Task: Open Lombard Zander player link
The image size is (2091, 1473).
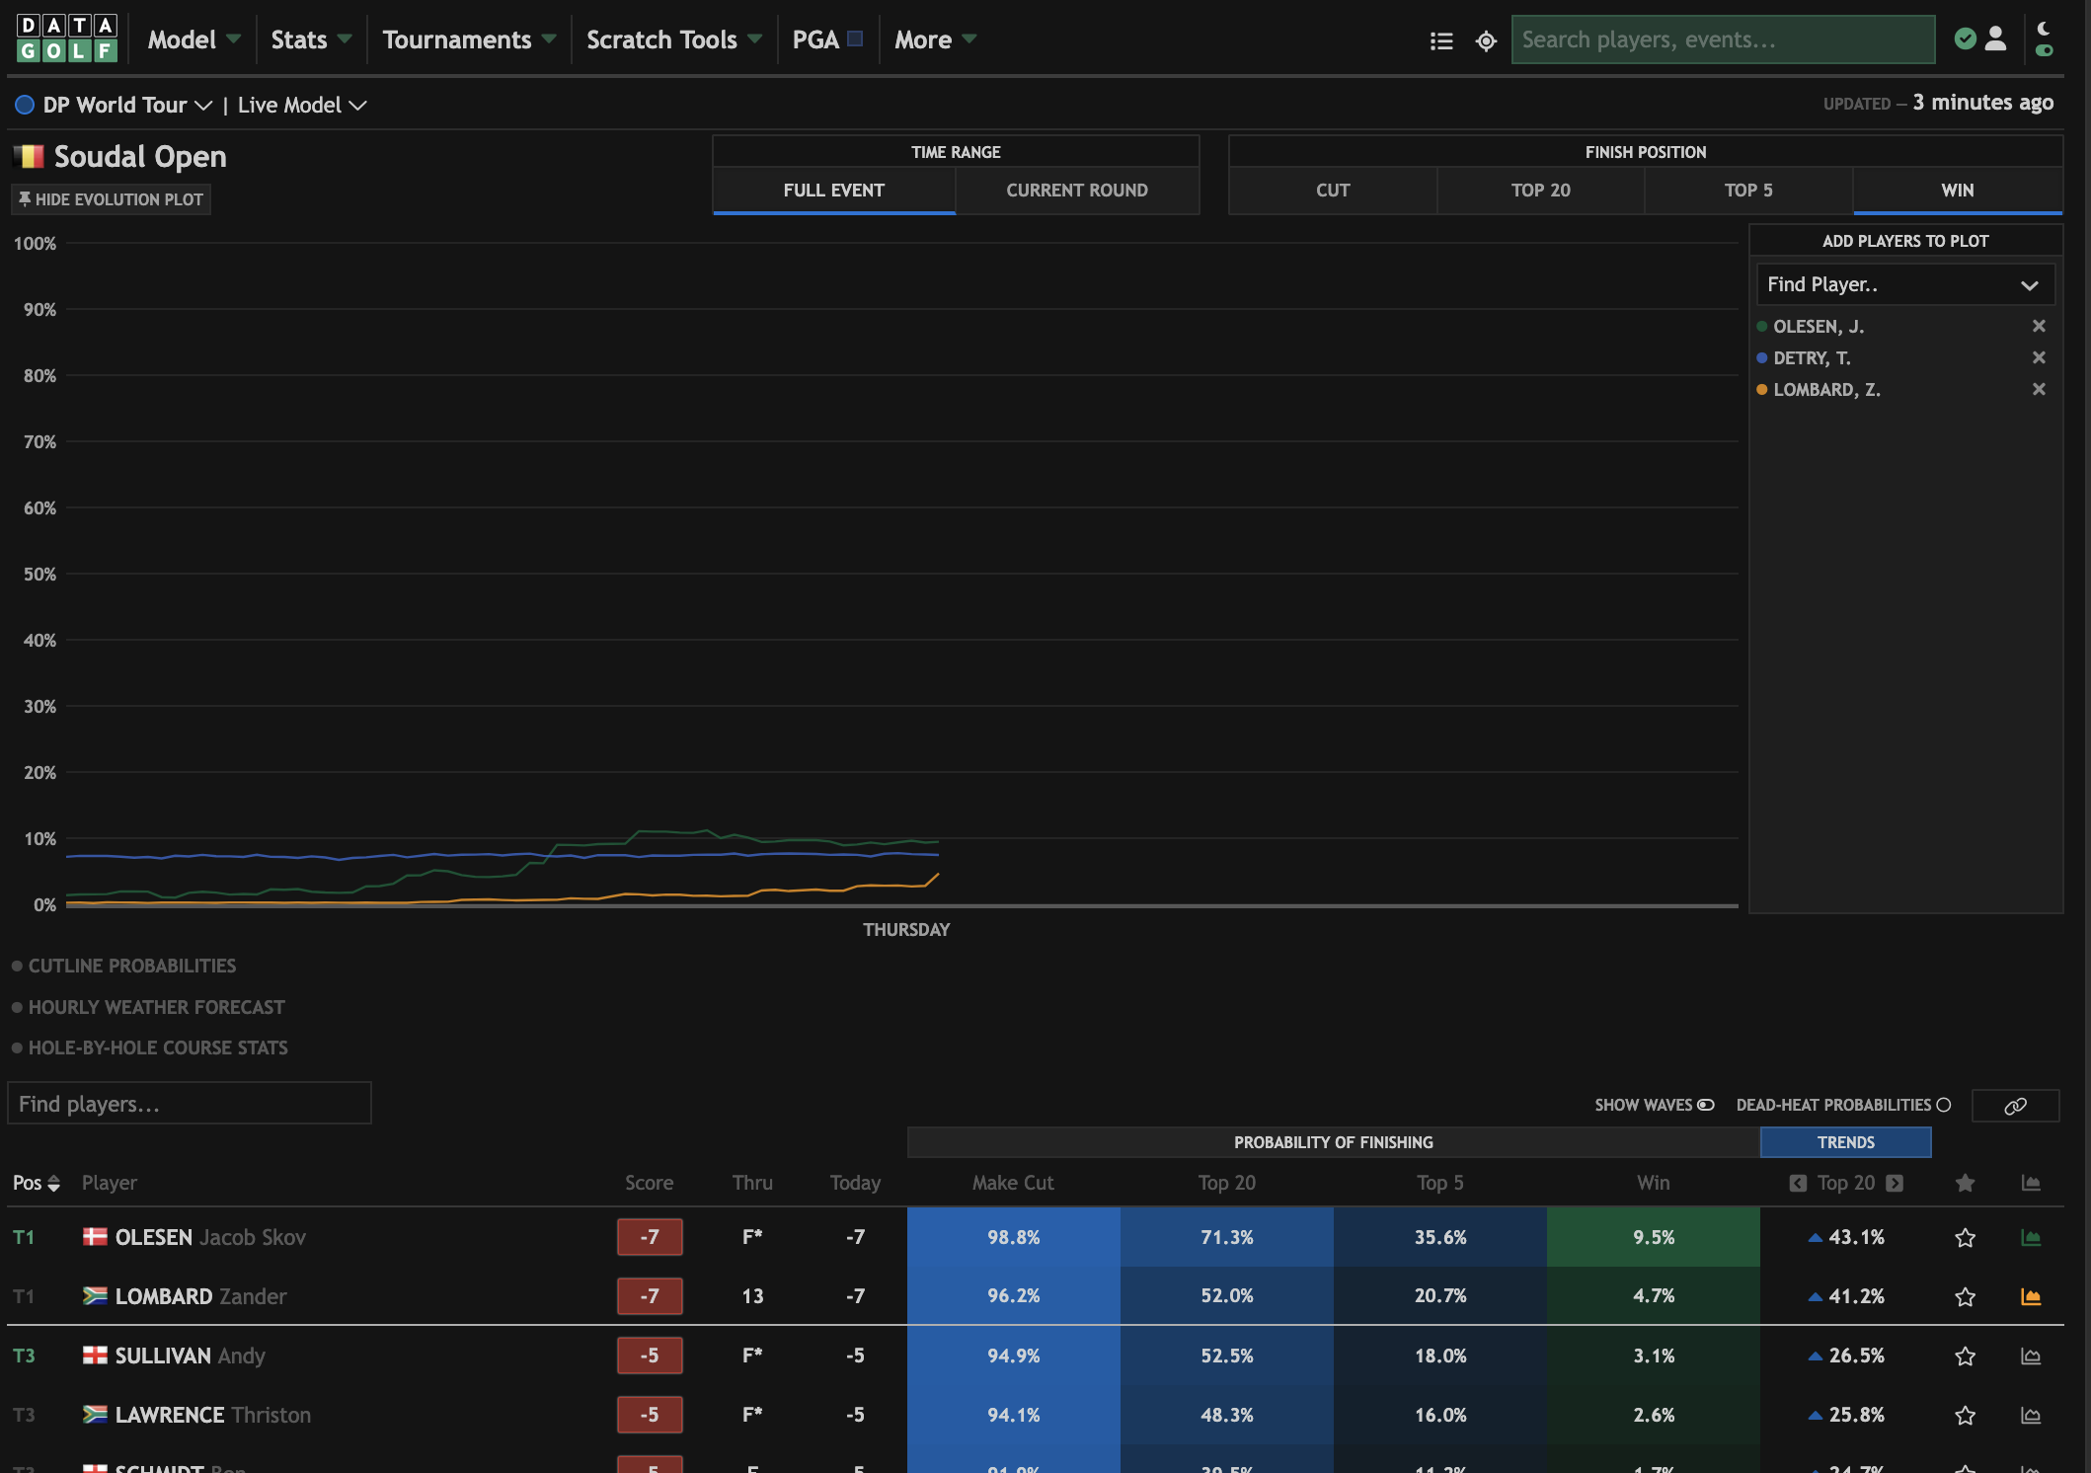Action: [x=200, y=1296]
